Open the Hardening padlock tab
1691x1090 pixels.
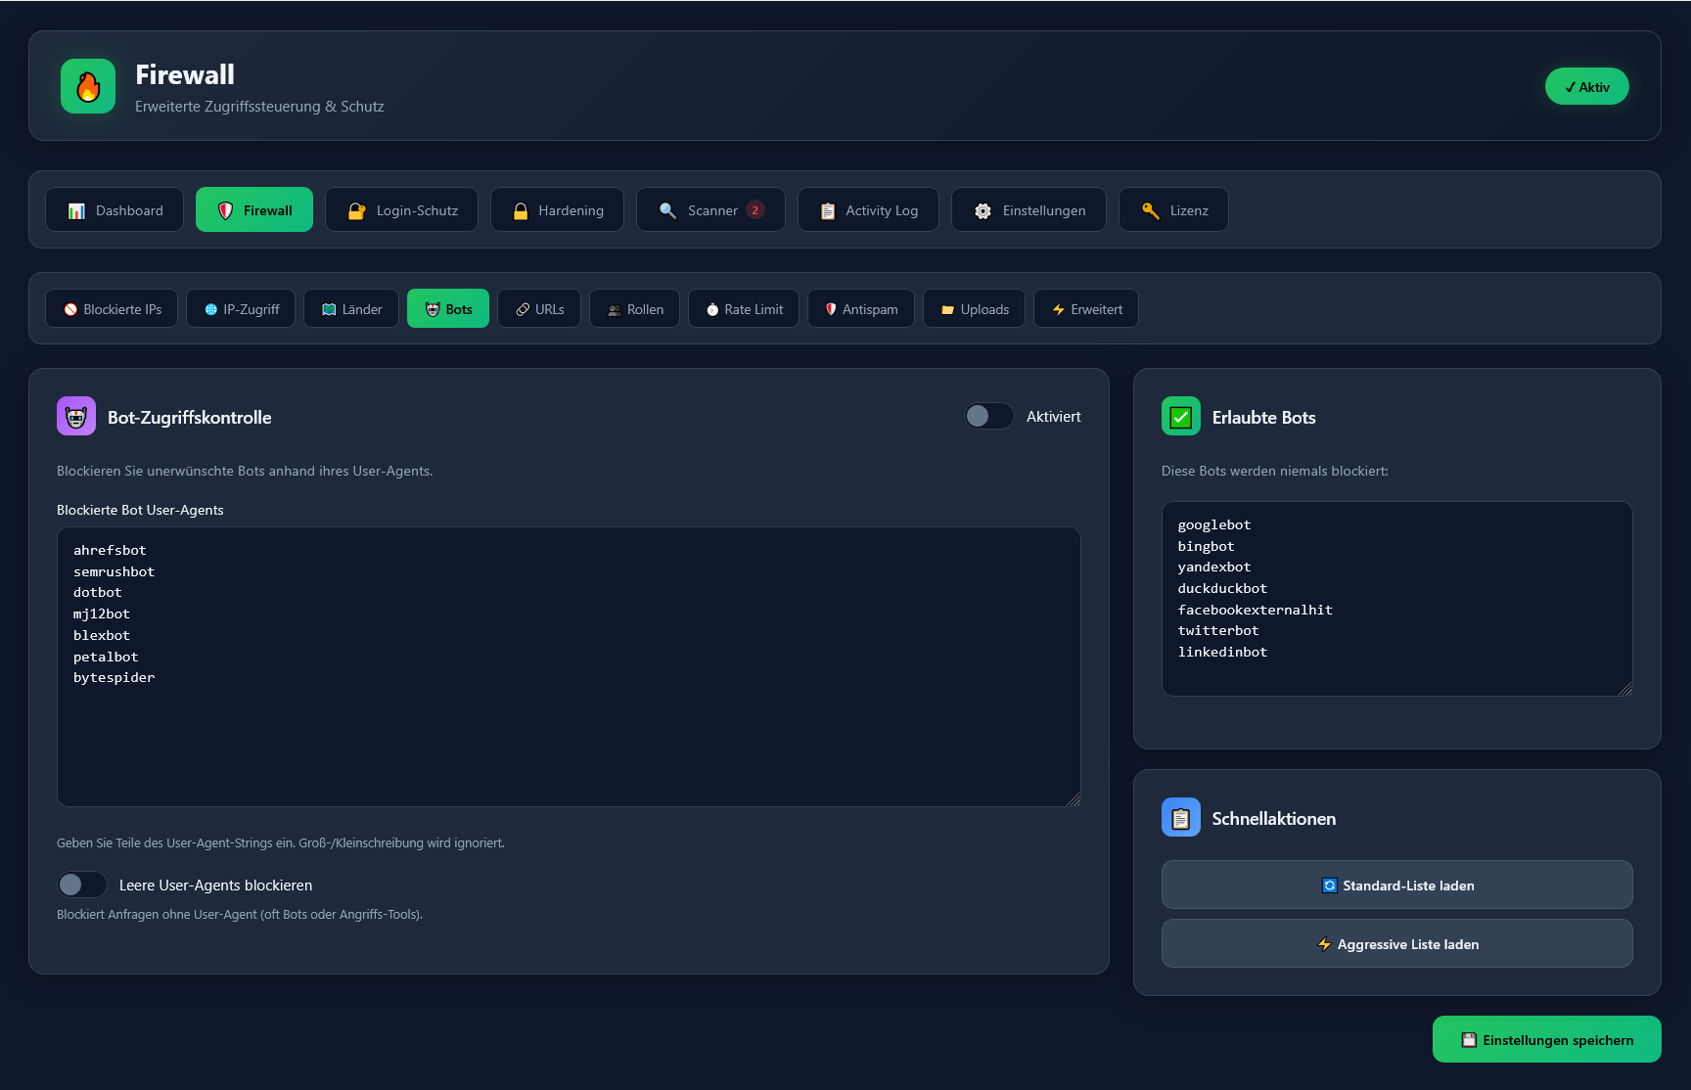[x=556, y=210]
